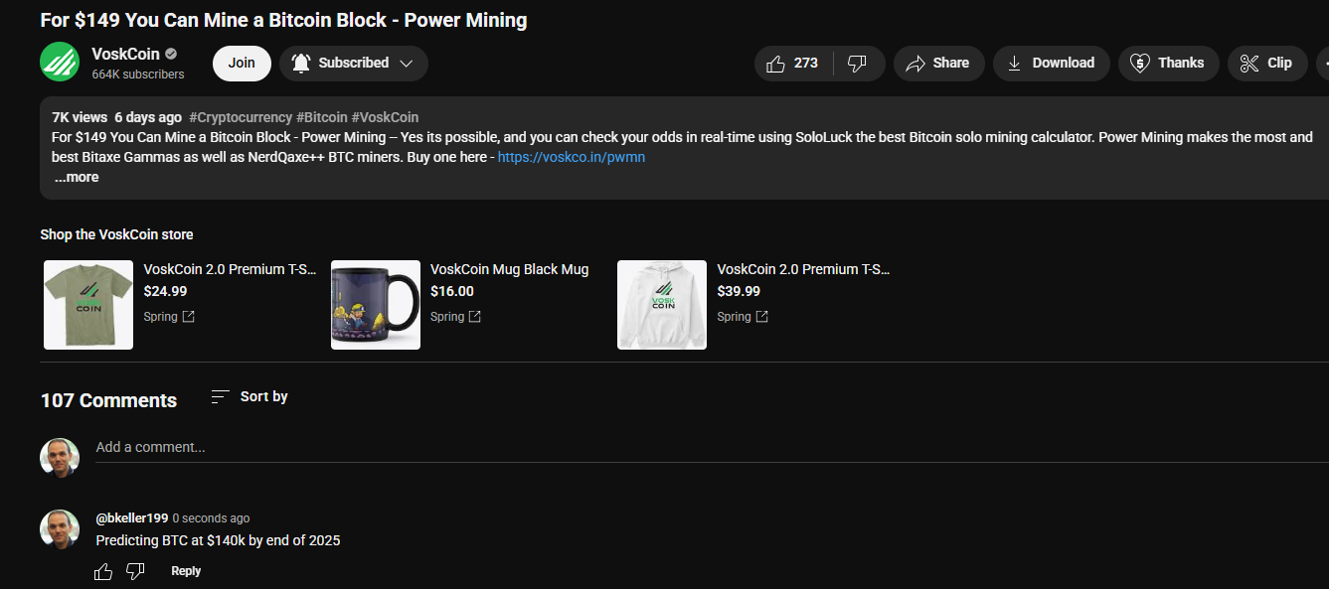Image resolution: width=1329 pixels, height=589 pixels.
Task: Follow the voskco.in/pwmn link
Action: coord(572,157)
